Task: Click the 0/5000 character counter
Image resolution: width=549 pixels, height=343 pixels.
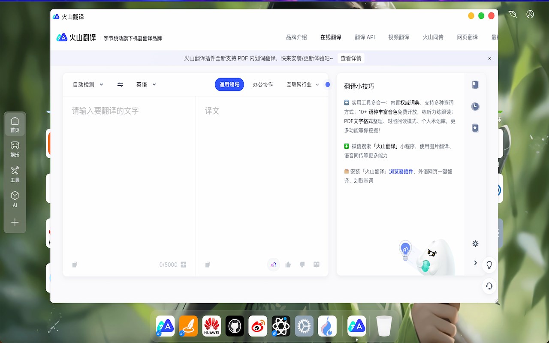Action: [x=168, y=265]
